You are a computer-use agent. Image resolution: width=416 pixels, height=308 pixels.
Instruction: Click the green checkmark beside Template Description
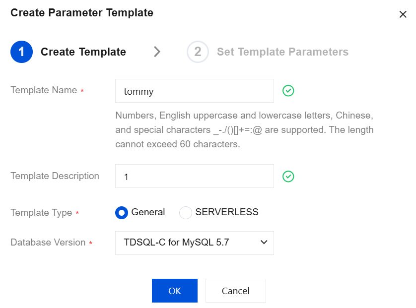click(x=288, y=176)
